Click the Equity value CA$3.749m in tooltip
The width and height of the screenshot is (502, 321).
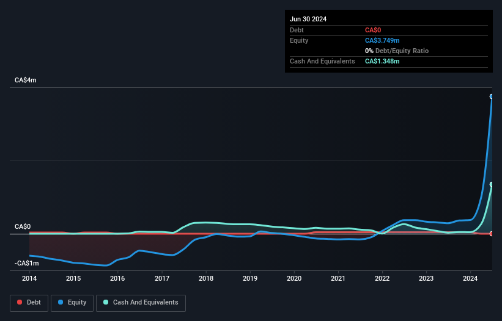click(x=382, y=40)
